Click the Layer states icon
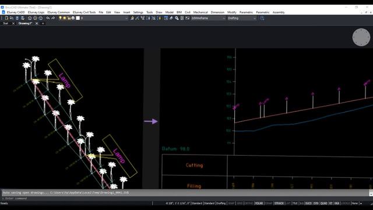Image resolution: width=373 pixels, height=210 pixels. pos(142,18)
